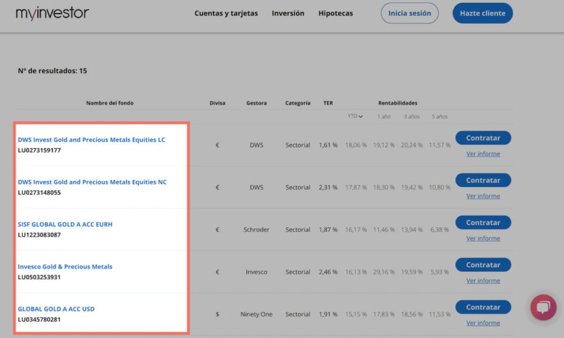Screen dimensions: 564x338
Task: Open the Inversión menu
Action: 288,13
